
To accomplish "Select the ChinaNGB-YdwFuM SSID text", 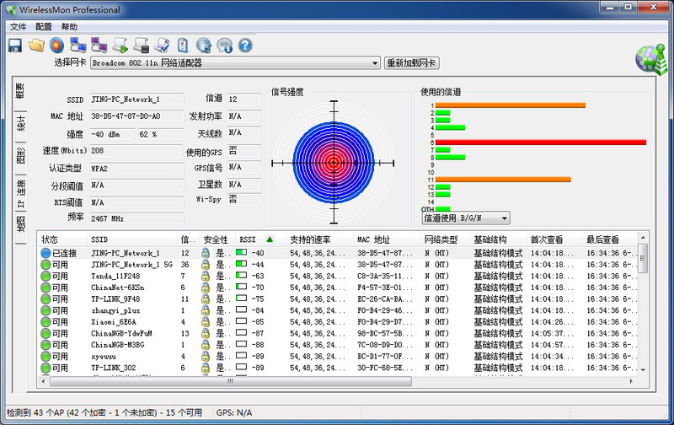I will tap(121, 333).
